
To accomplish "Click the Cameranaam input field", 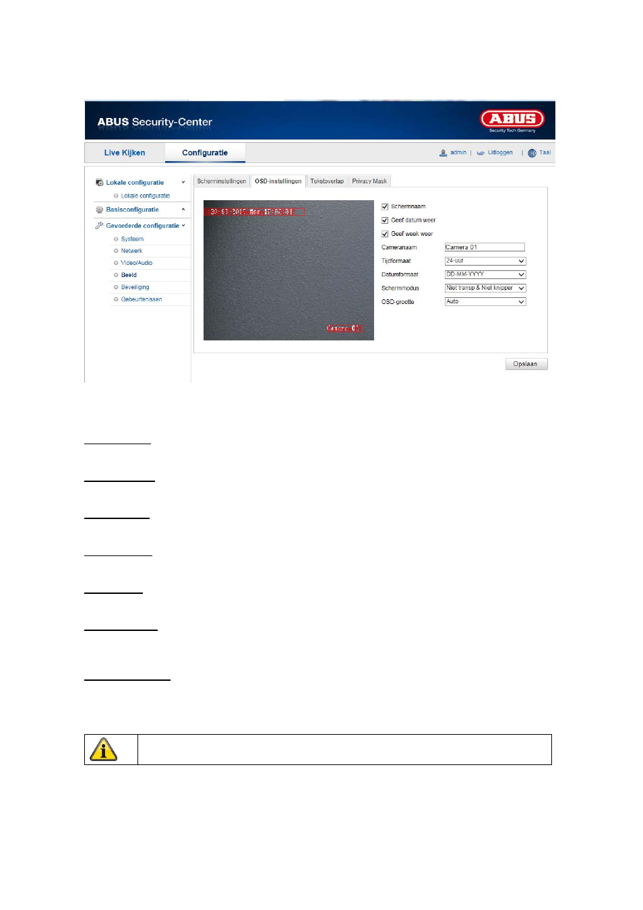I will [x=485, y=247].
